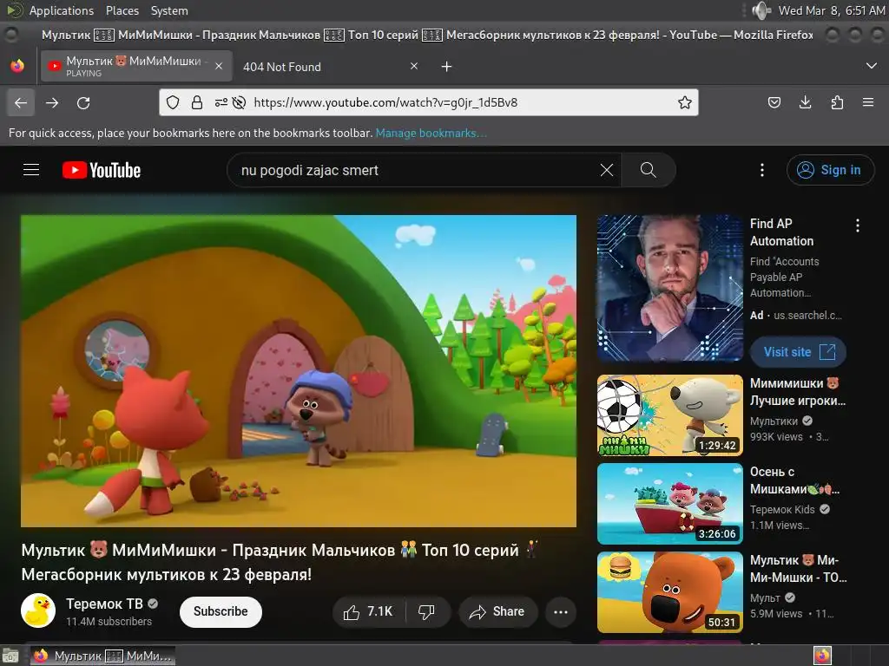The height and width of the screenshot is (666, 889).
Task: Click the Manage bookmarks link
Action: click(x=431, y=133)
